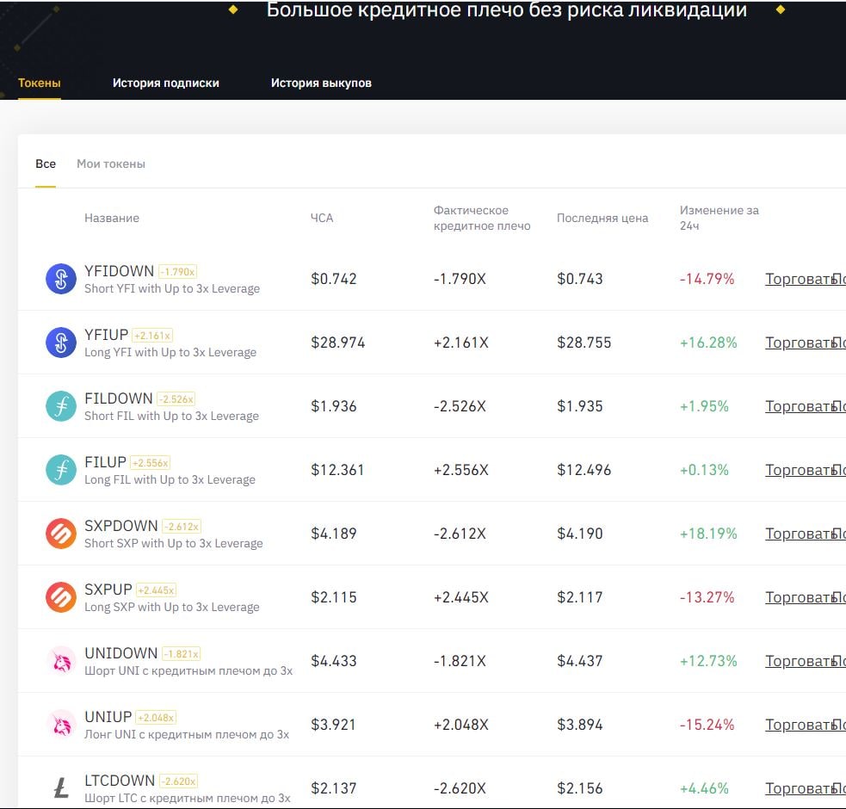The image size is (846, 809).
Task: Click the LTCDOWN Litecoin icon
Action: click(x=61, y=788)
